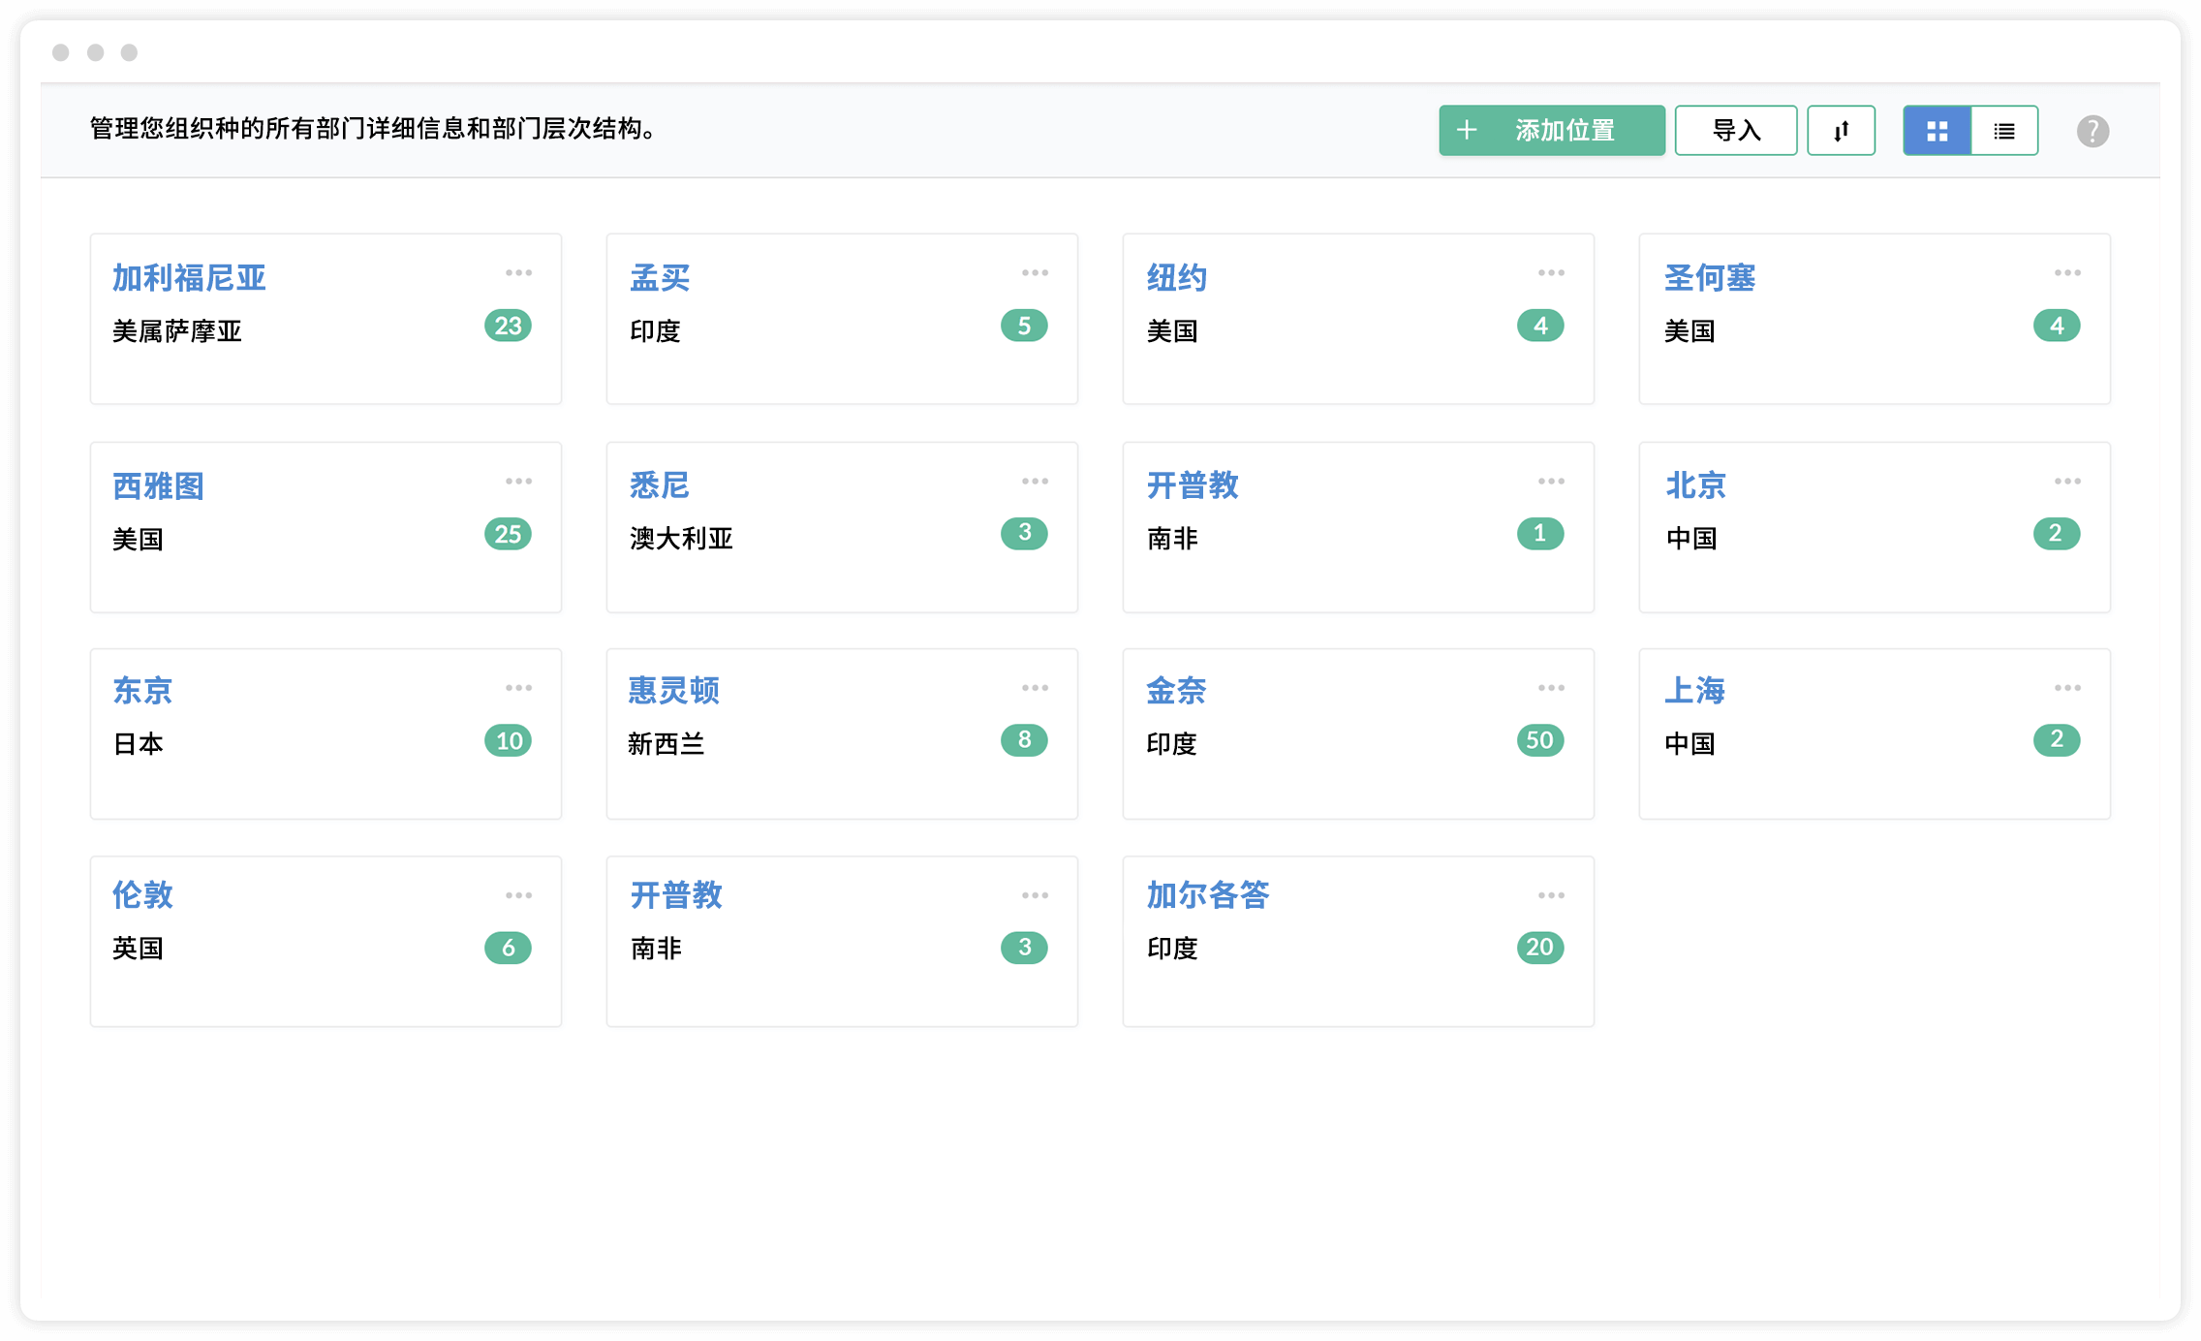Open the three-dot menu on 金奈
The width and height of the screenshot is (2201, 1341).
click(x=1551, y=688)
